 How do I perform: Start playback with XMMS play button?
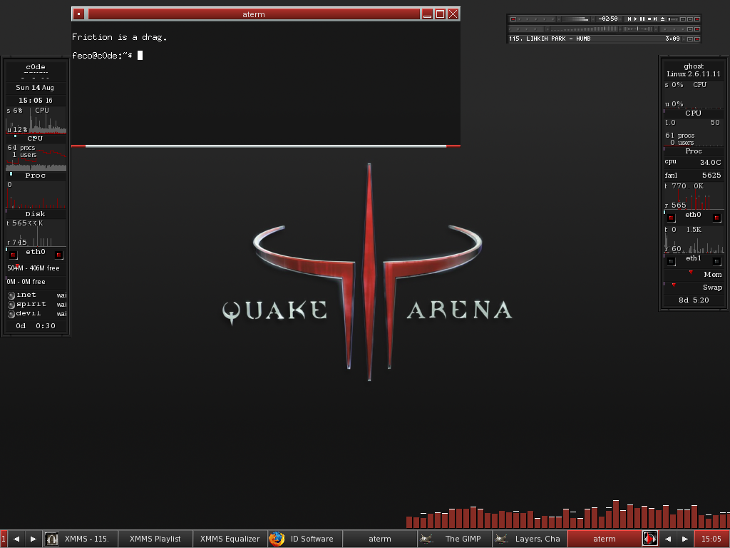pos(635,19)
